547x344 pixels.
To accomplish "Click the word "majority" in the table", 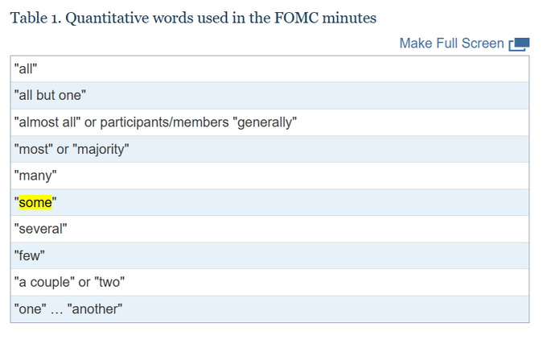I will coord(101,149).
